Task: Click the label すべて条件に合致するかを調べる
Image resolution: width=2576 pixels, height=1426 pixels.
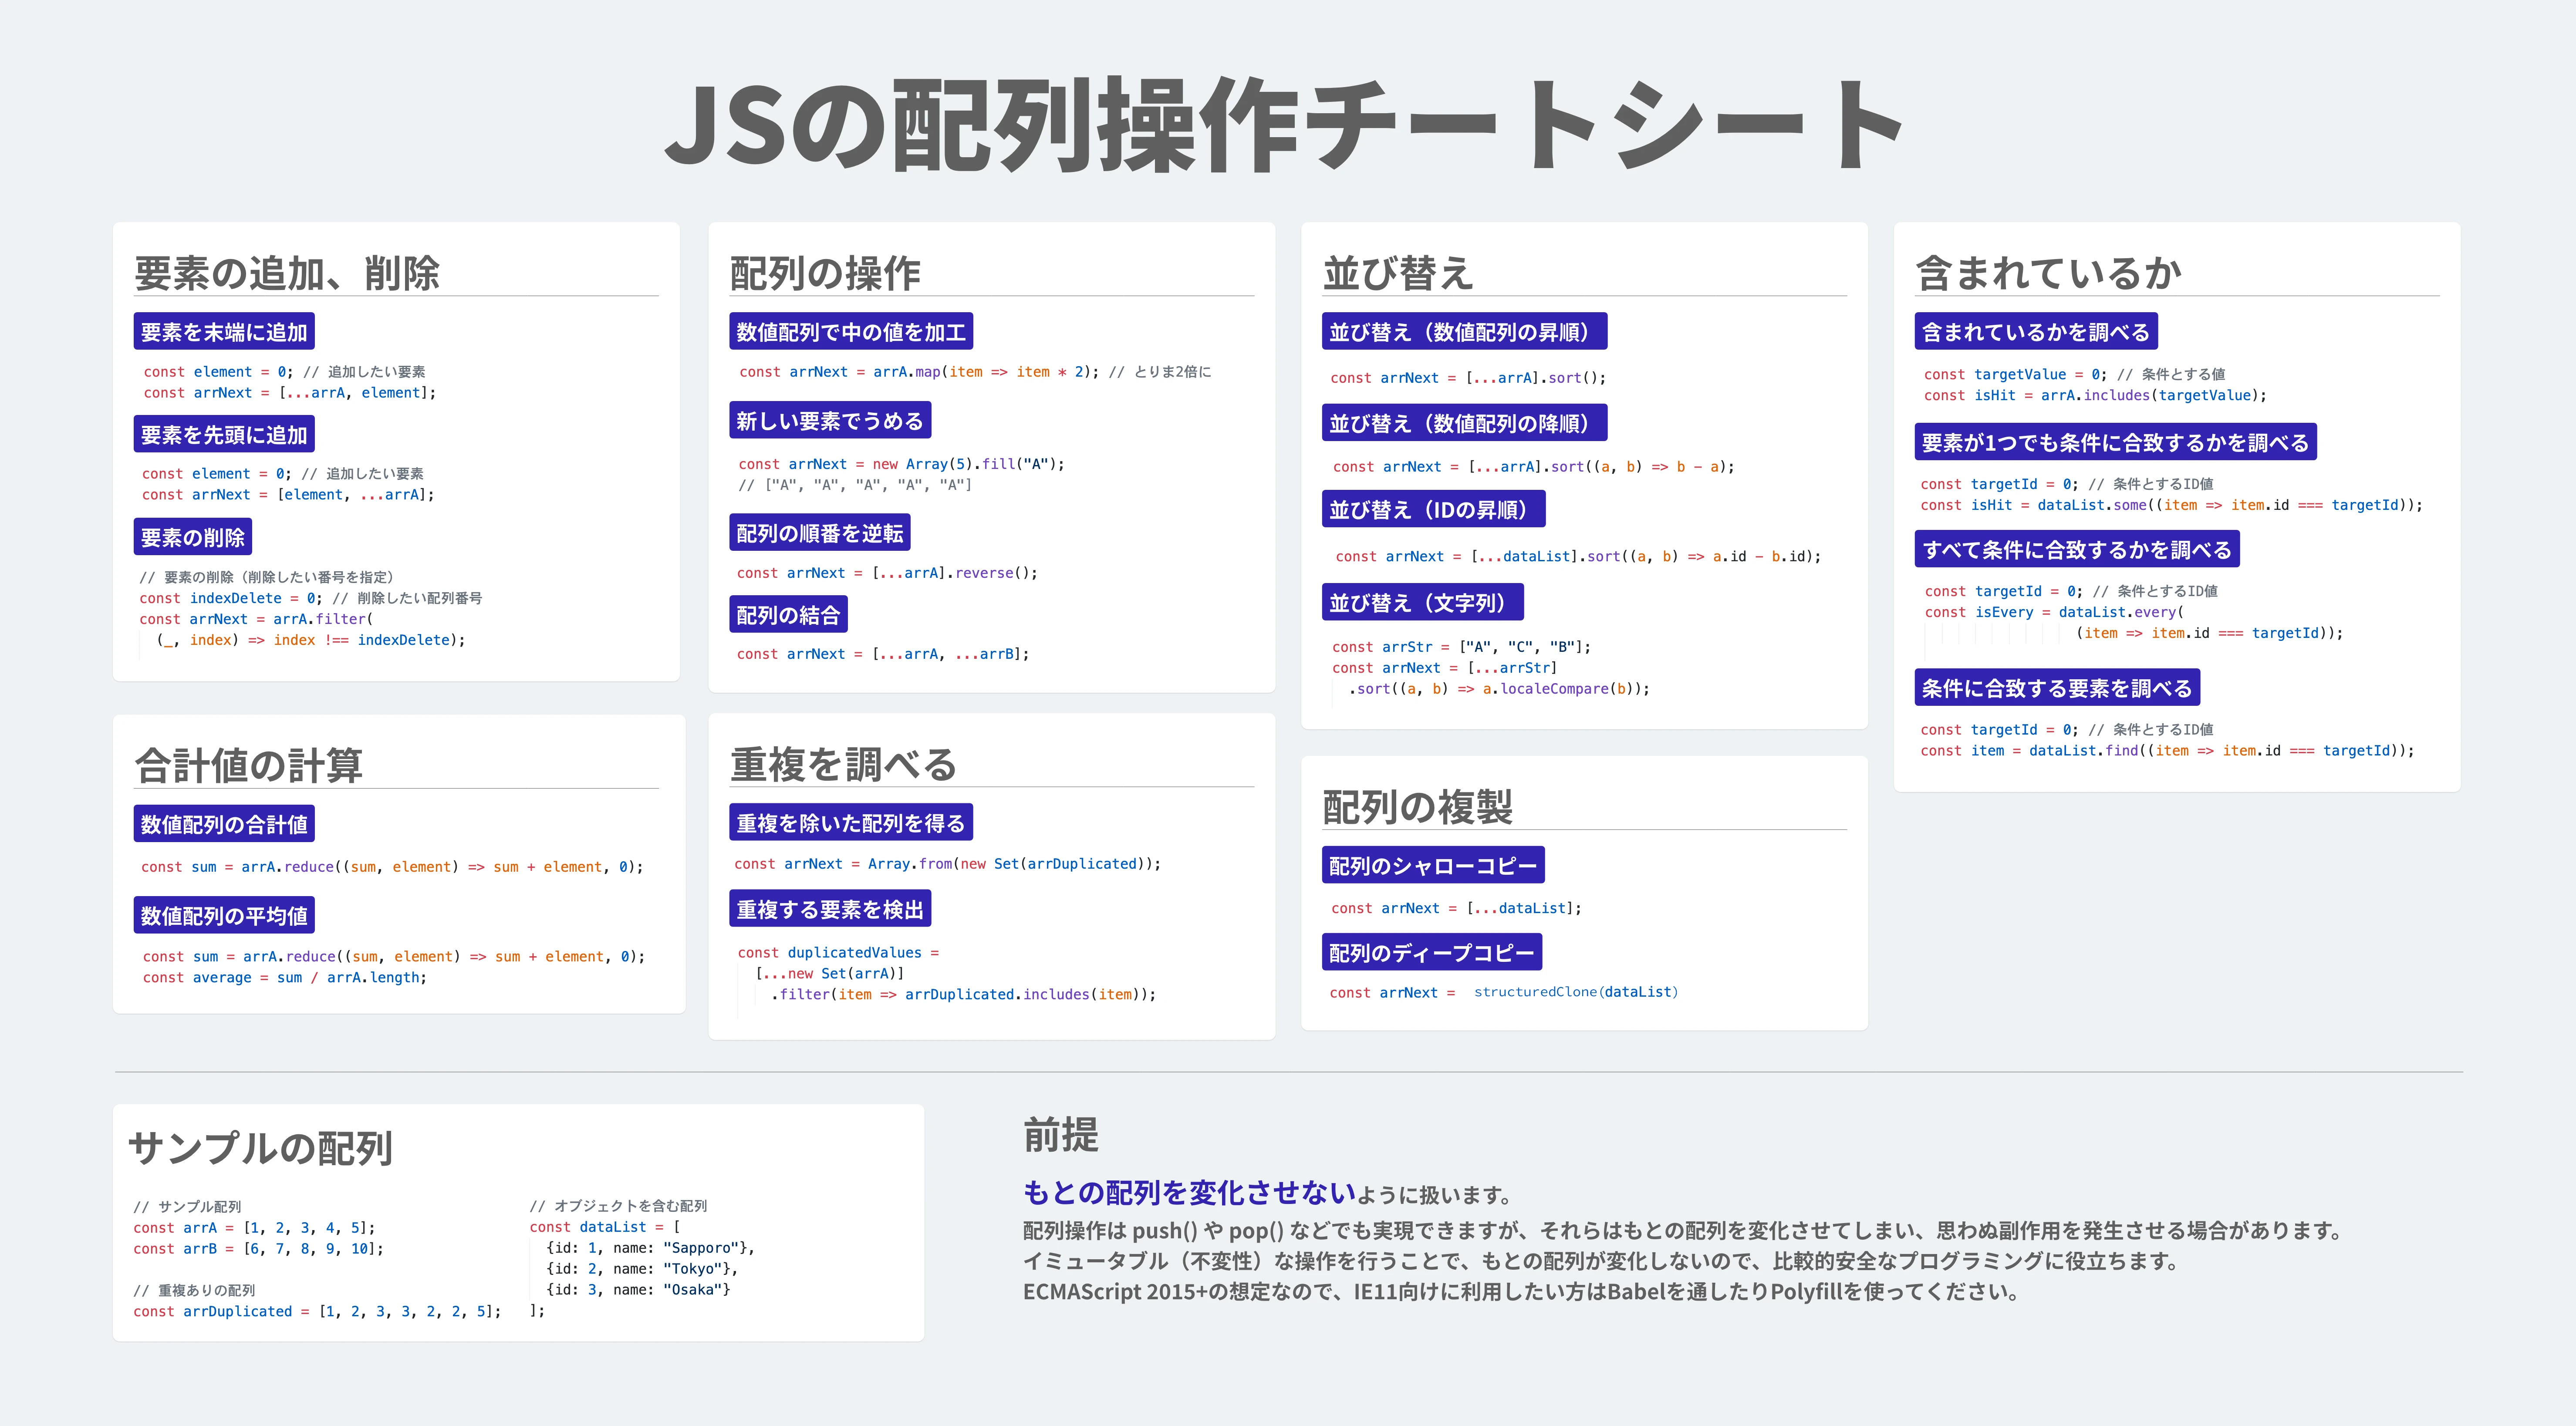Action: click(2077, 549)
